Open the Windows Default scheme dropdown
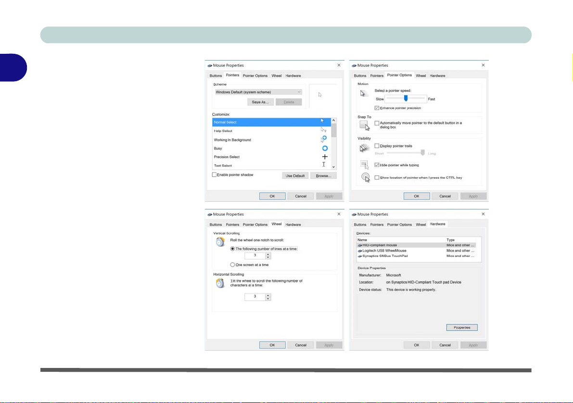Screen dimensions: 573x403 click(258, 92)
